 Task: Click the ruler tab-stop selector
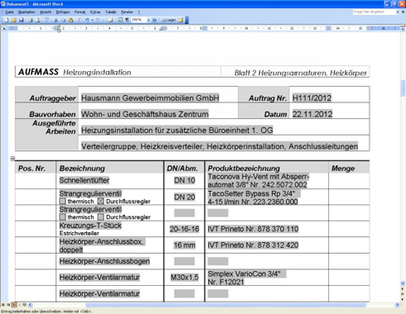coord(4,28)
